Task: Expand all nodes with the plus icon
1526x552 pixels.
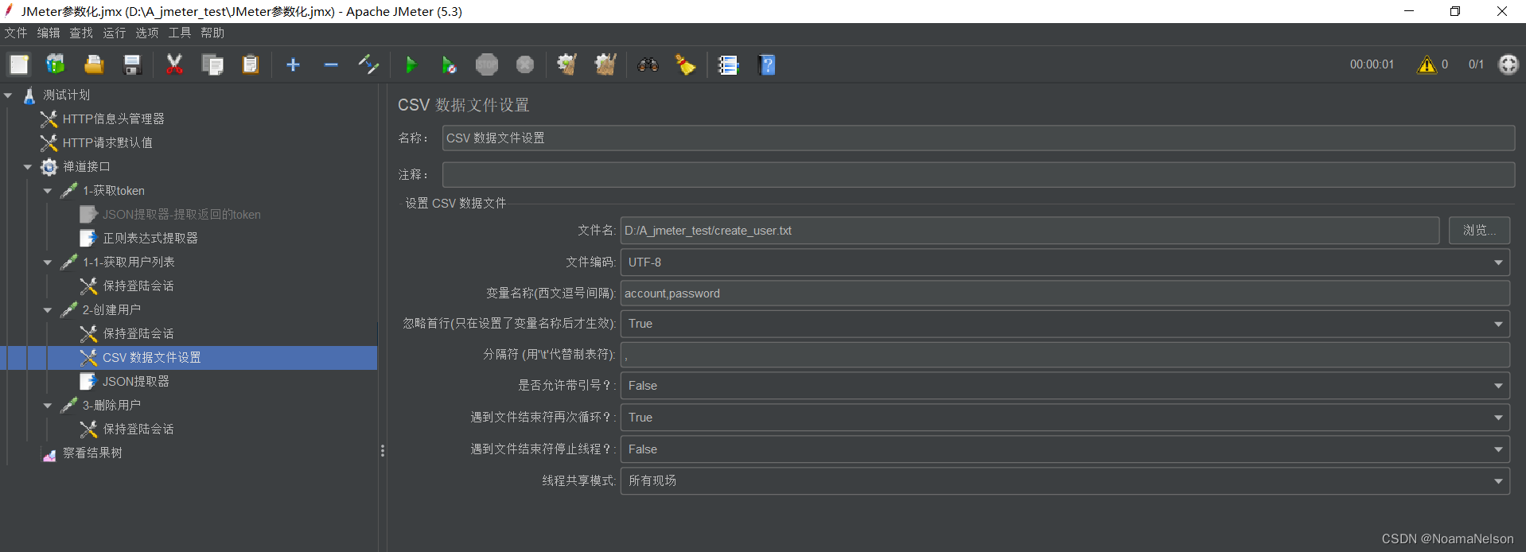Action: 293,64
